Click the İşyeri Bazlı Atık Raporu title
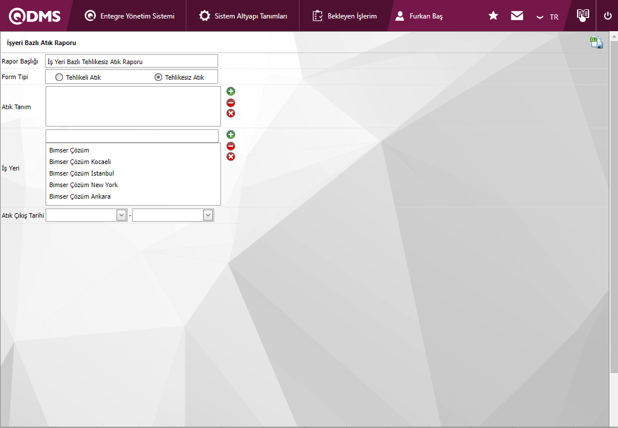The height and width of the screenshot is (428, 618). click(x=42, y=43)
